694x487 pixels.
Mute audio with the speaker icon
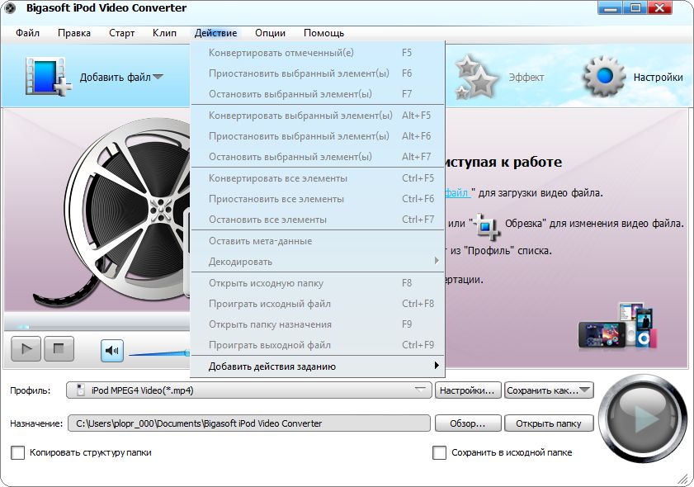click(112, 351)
